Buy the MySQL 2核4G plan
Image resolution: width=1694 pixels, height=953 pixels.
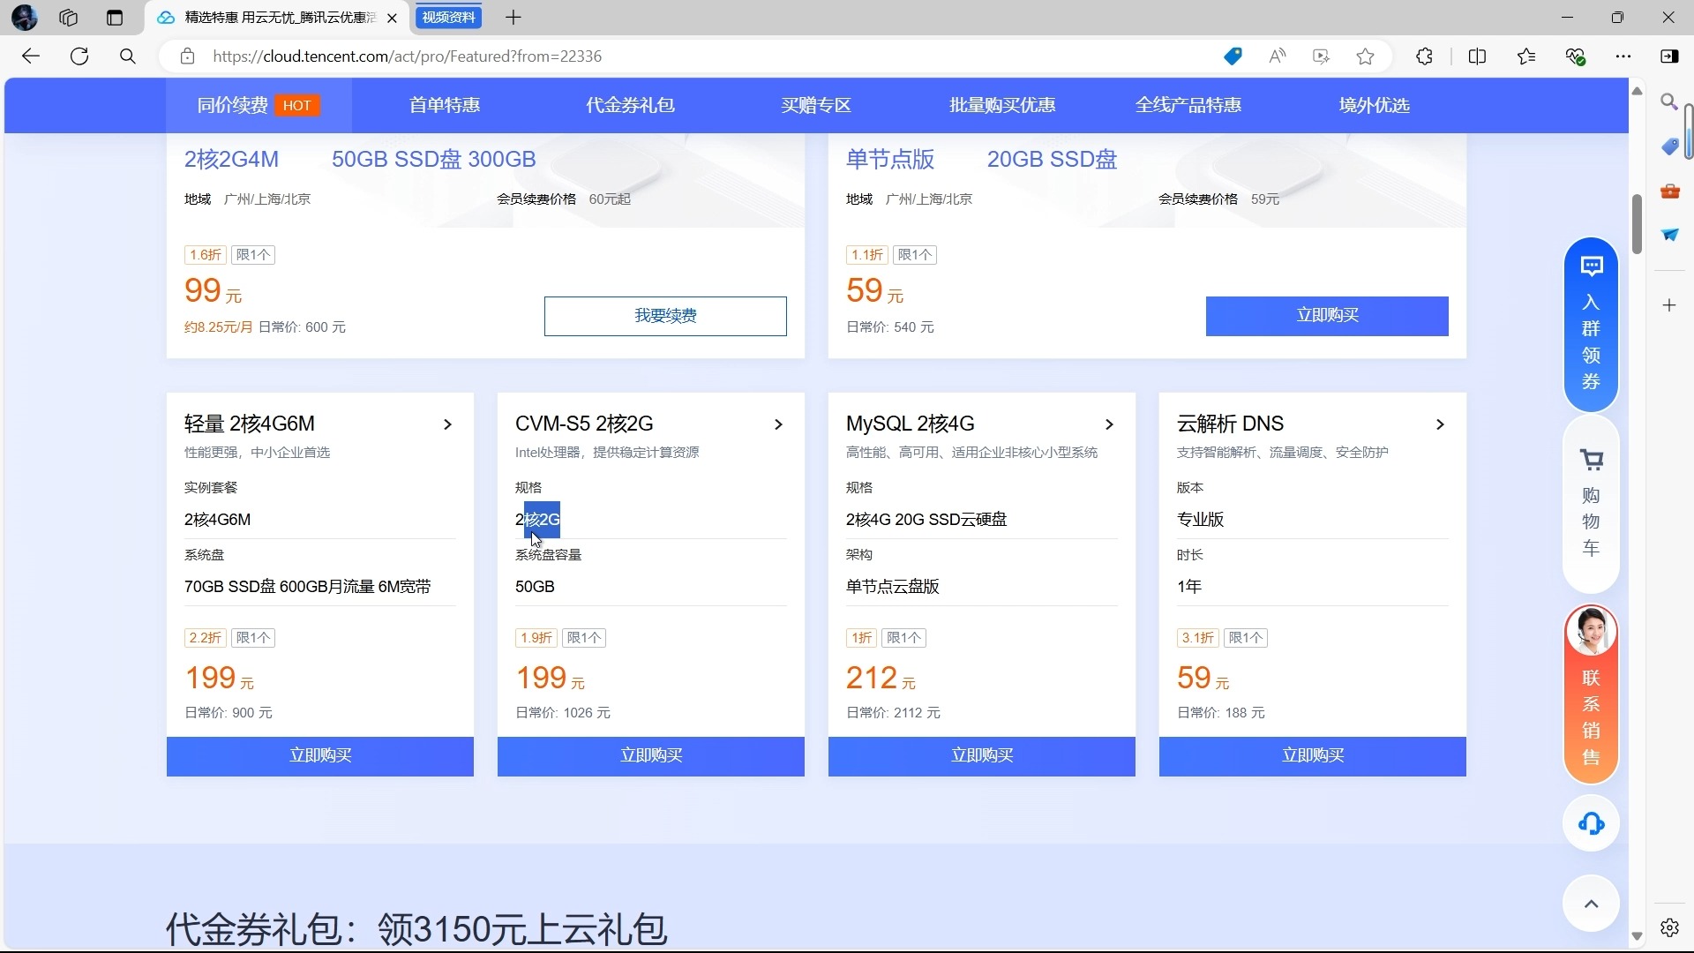pyautogui.click(x=982, y=756)
